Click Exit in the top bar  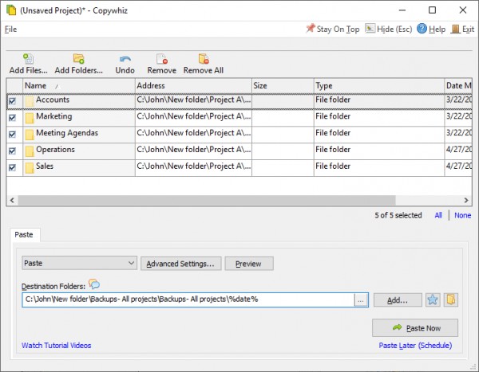coord(462,29)
